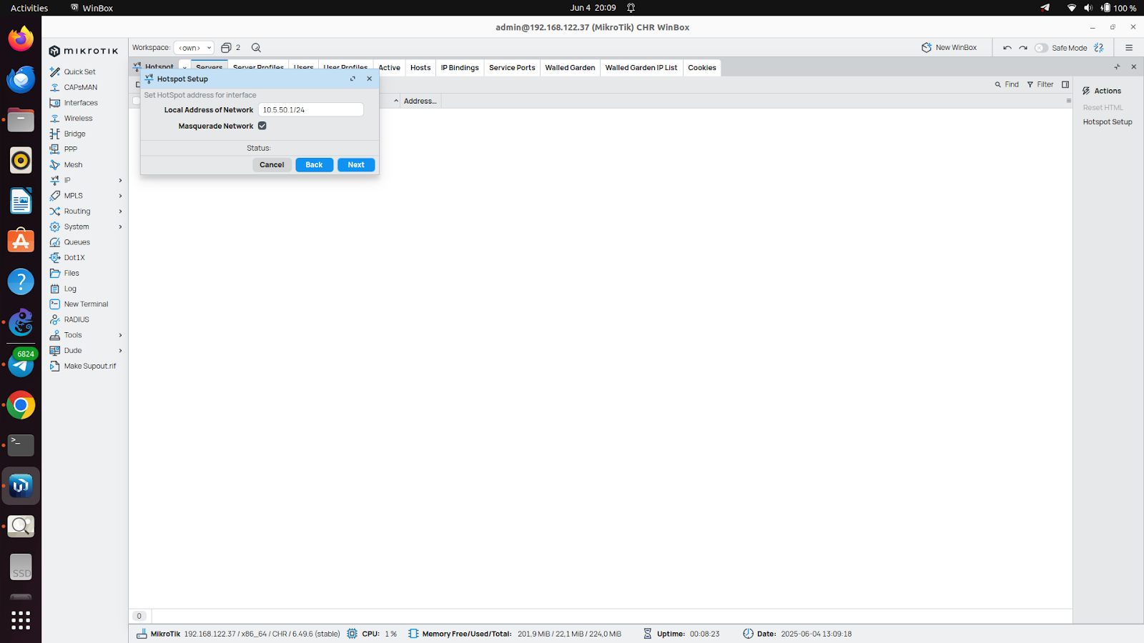Open the Interfaces section
1144x643 pixels.
tap(80, 103)
